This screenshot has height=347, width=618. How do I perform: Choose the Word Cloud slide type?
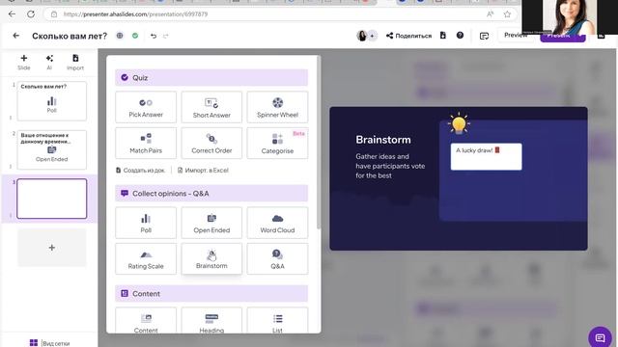277,223
